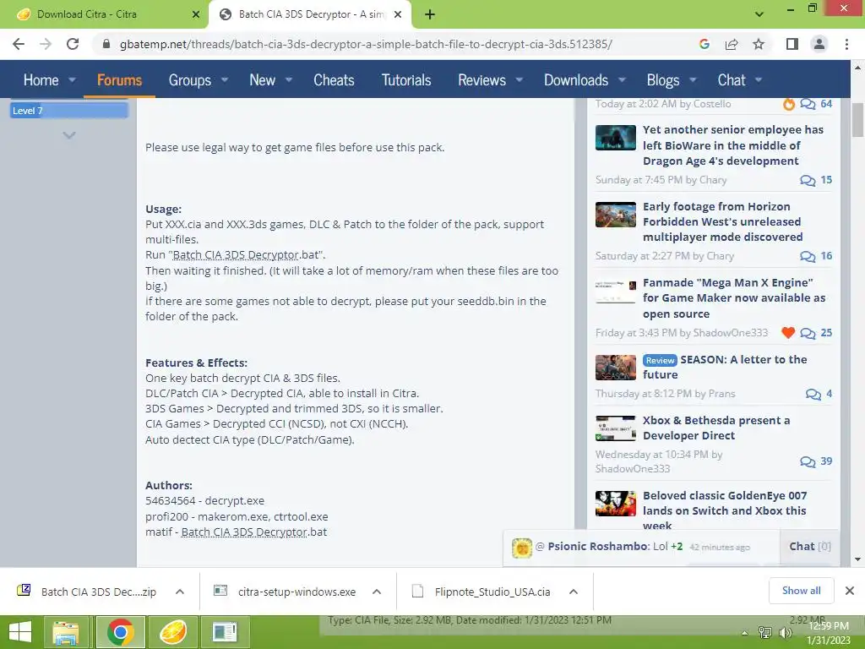Open BioWare senior employee article
The image size is (865, 649).
732,145
